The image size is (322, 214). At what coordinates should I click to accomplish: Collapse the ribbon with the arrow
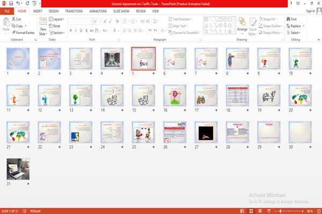(319, 40)
